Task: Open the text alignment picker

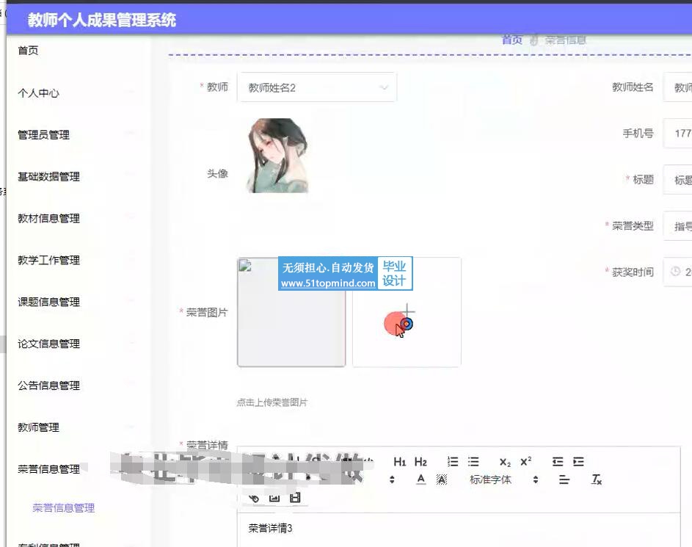Action: (x=564, y=479)
